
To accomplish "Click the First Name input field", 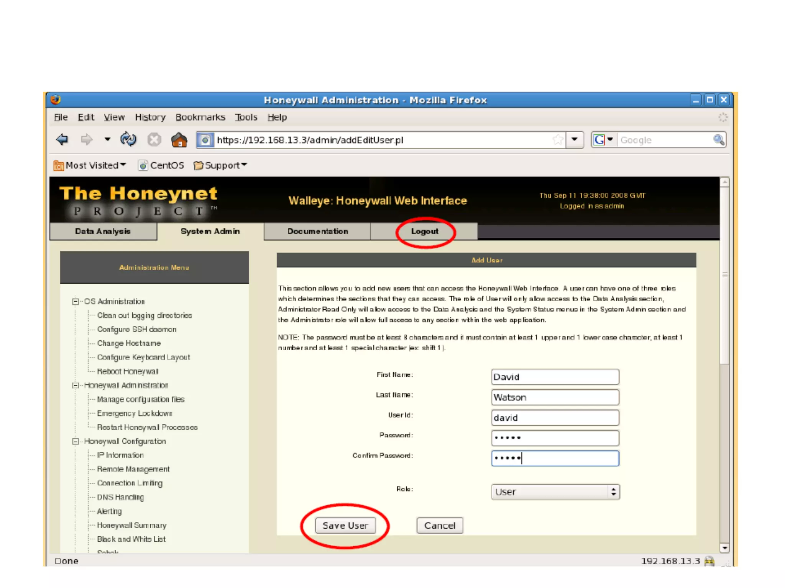I will click(x=555, y=377).
